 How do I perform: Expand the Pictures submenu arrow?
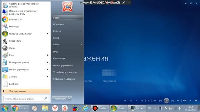(x=81, y=31)
